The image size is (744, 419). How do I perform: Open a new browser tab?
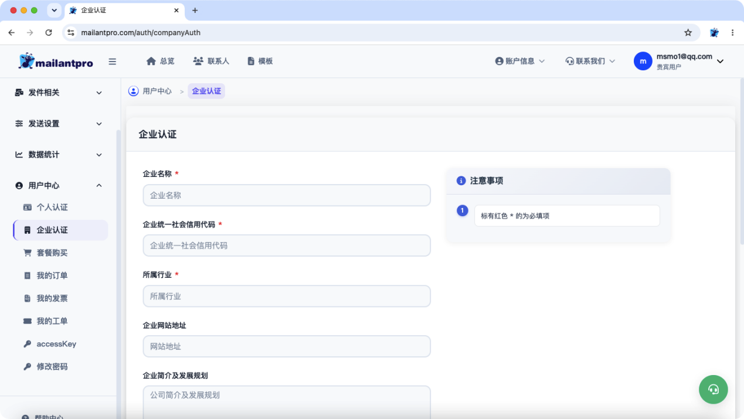[x=195, y=11]
